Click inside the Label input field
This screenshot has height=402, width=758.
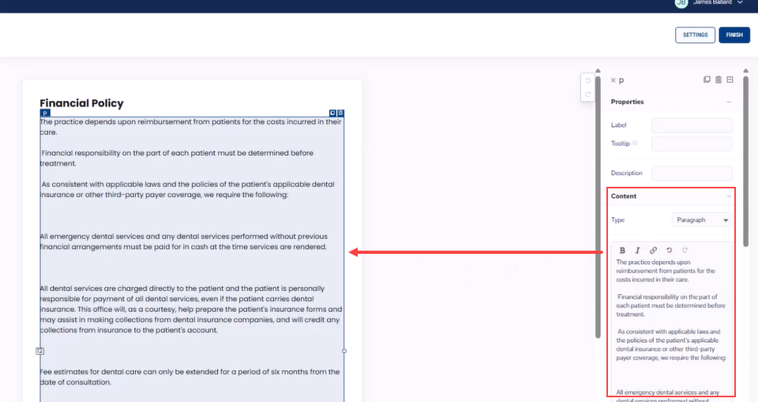click(x=692, y=125)
